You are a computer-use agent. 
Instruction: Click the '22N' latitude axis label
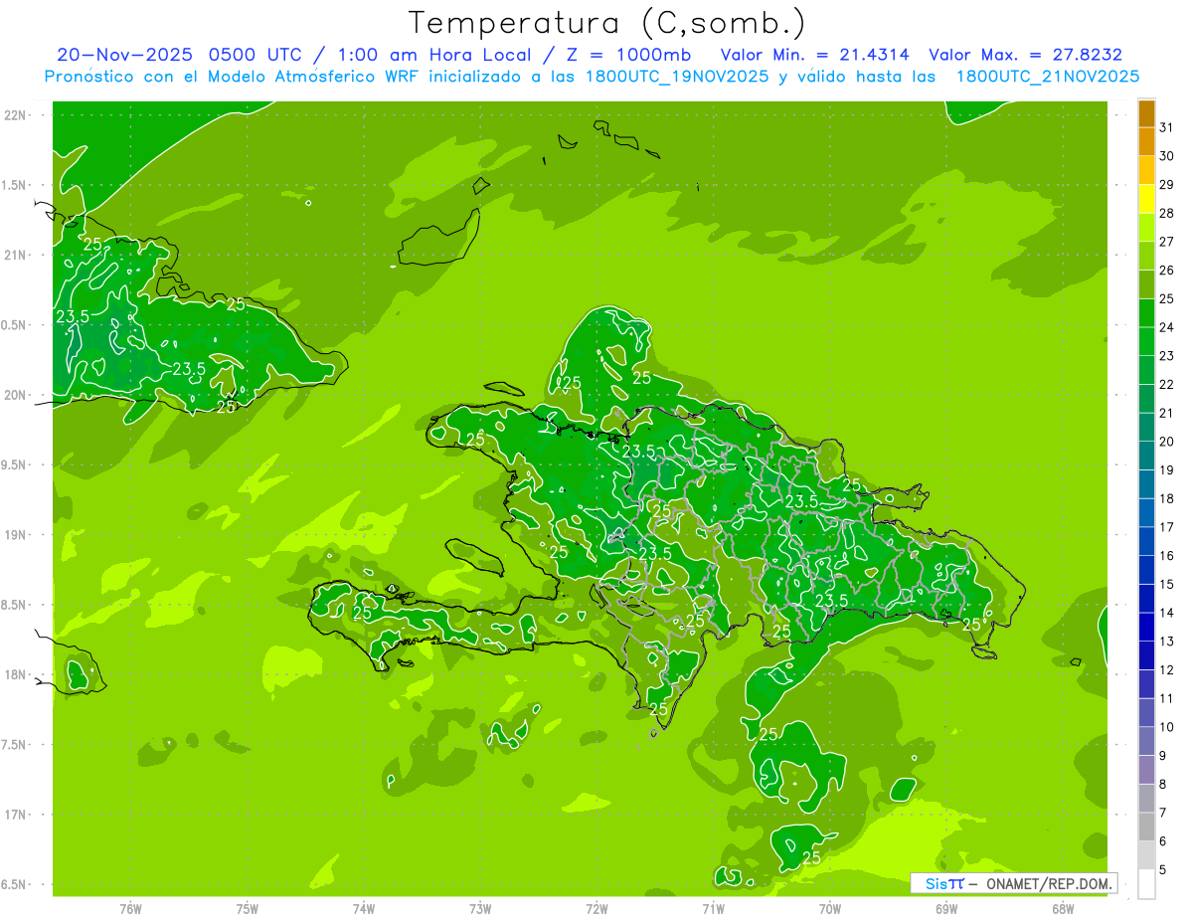[15, 114]
